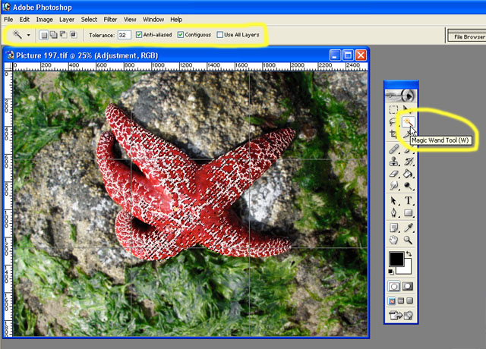Select the Pen tool
This screenshot has width=486, height=349.
(393, 213)
